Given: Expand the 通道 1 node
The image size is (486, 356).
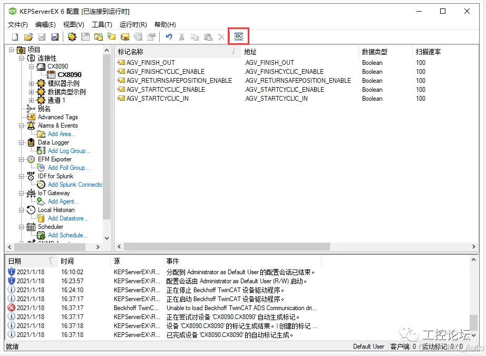Looking at the screenshot, I should click(x=31, y=100).
